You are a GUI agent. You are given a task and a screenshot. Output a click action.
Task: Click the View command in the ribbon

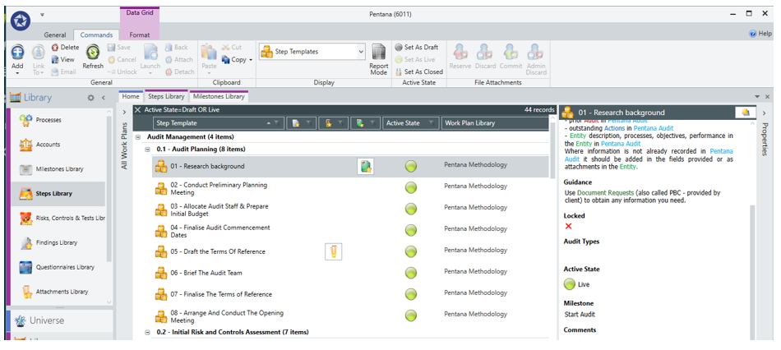point(62,59)
